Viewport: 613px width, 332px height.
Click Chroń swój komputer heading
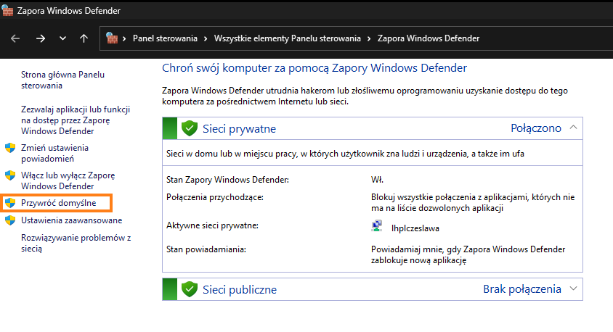pos(314,68)
